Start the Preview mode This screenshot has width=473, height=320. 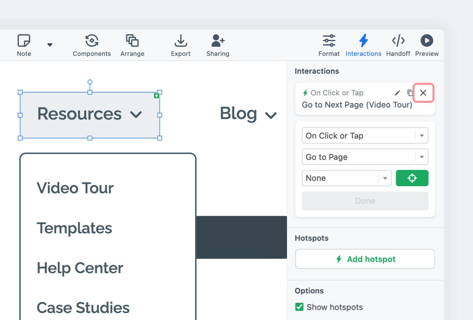pyautogui.click(x=427, y=45)
